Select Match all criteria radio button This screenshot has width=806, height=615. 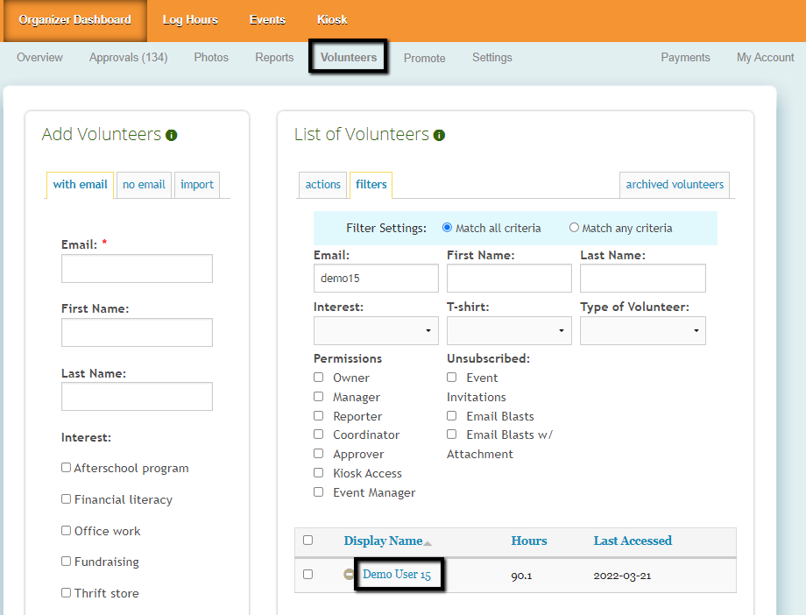[447, 228]
